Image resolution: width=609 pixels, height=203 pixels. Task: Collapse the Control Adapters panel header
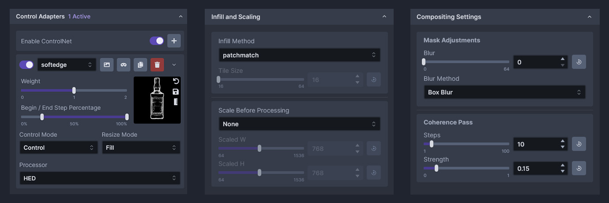coord(180,16)
